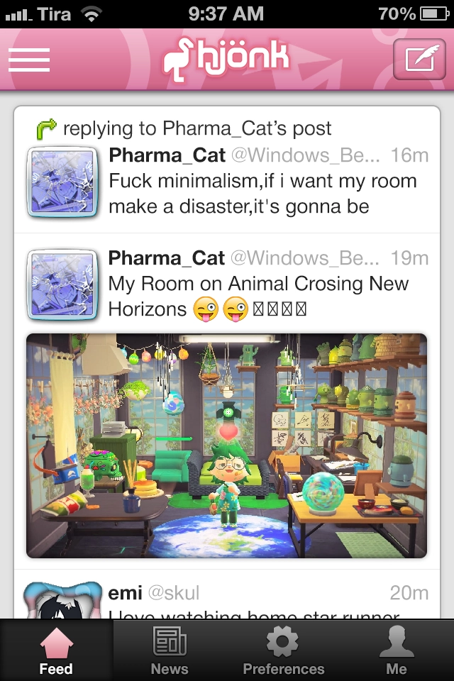Tap the 'replying to Pharma_Cat's post' label
454x681 pixels.
pos(197,128)
